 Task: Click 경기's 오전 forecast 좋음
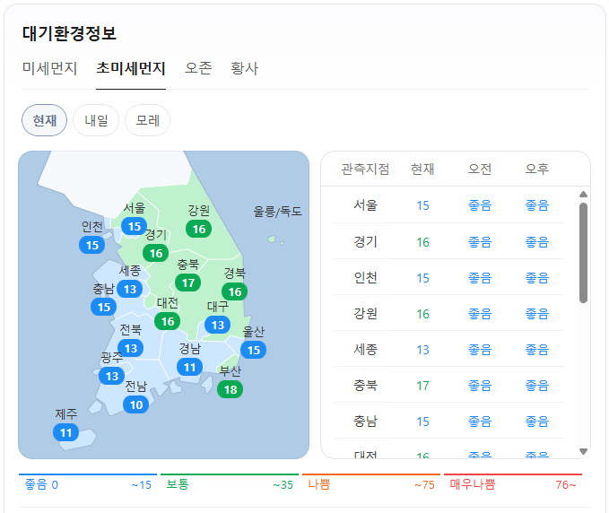(480, 242)
